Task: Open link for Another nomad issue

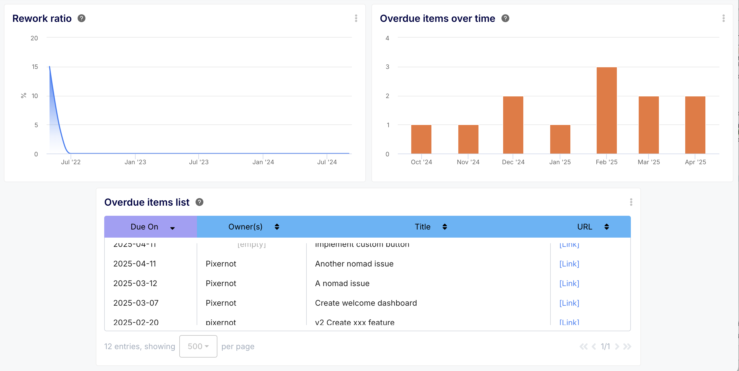Action: pos(569,264)
